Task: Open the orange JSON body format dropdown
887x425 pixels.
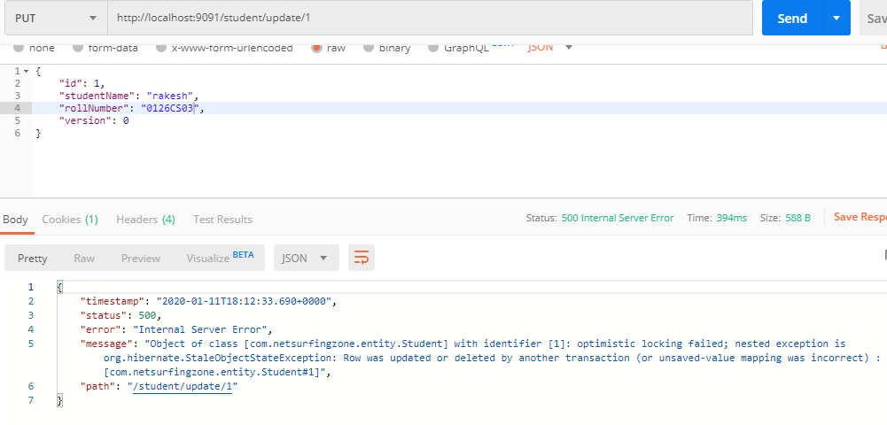Action: pos(550,48)
